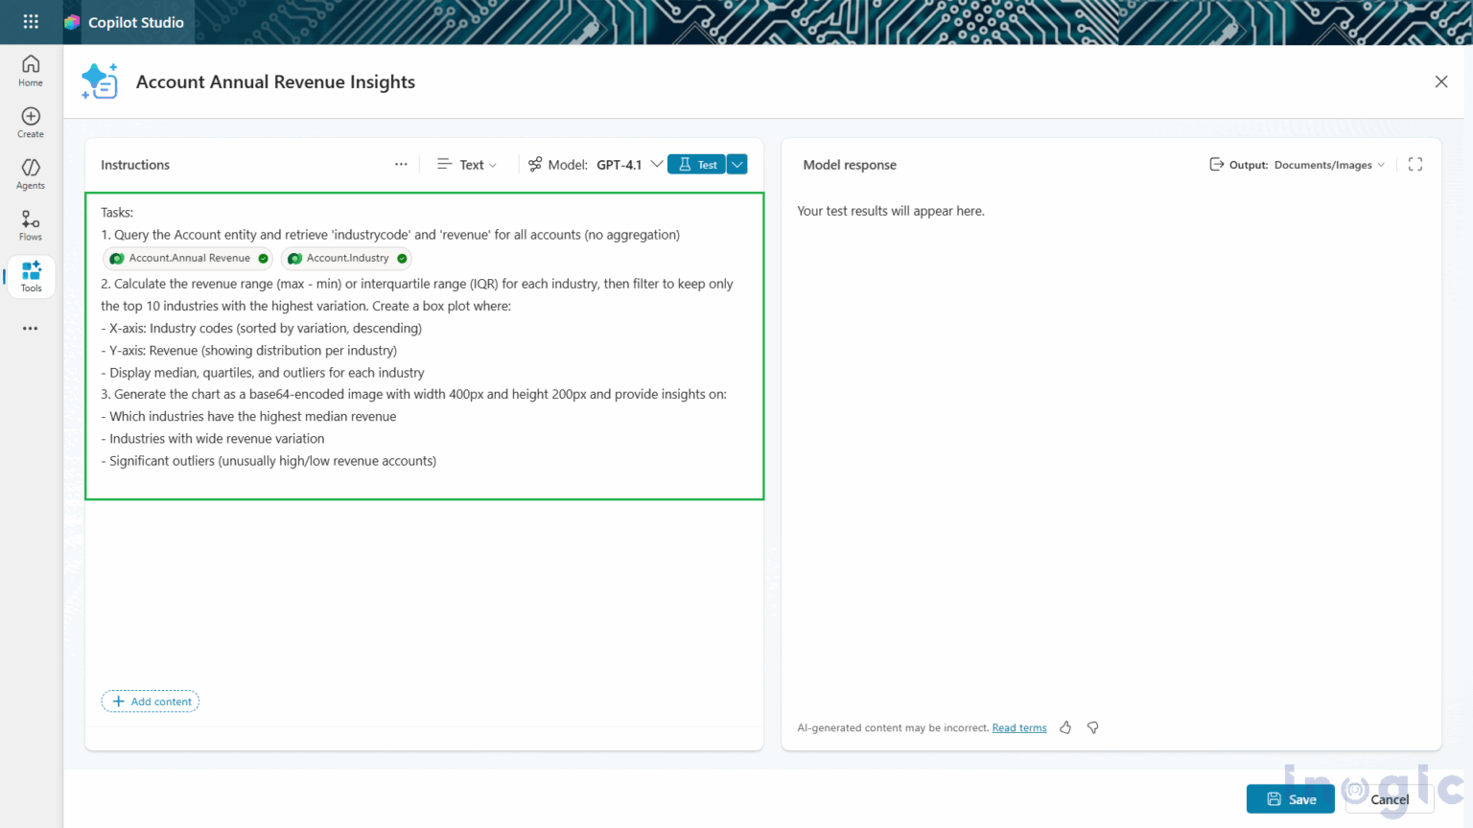Open the Home section in the sidebar
This screenshot has width=1473, height=828.
(x=30, y=68)
